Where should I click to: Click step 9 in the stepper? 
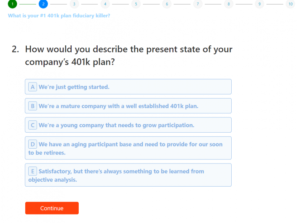[x=259, y=4]
